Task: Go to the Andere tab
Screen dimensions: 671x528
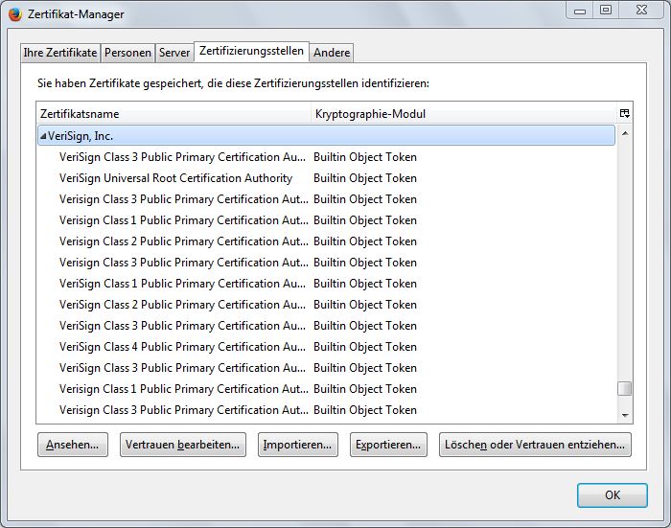Action: coord(332,53)
